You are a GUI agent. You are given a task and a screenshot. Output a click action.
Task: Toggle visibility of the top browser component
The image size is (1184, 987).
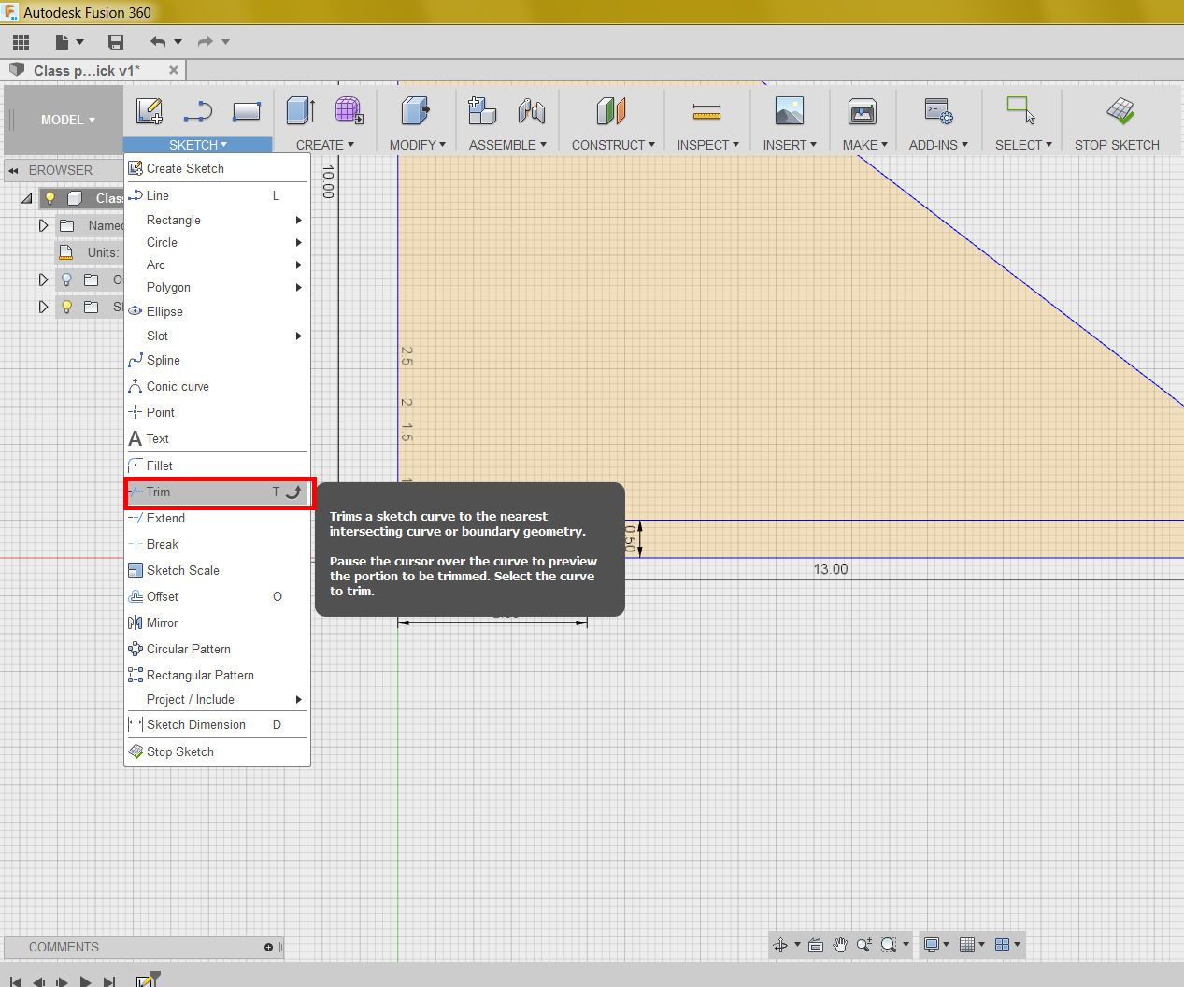tap(50, 197)
